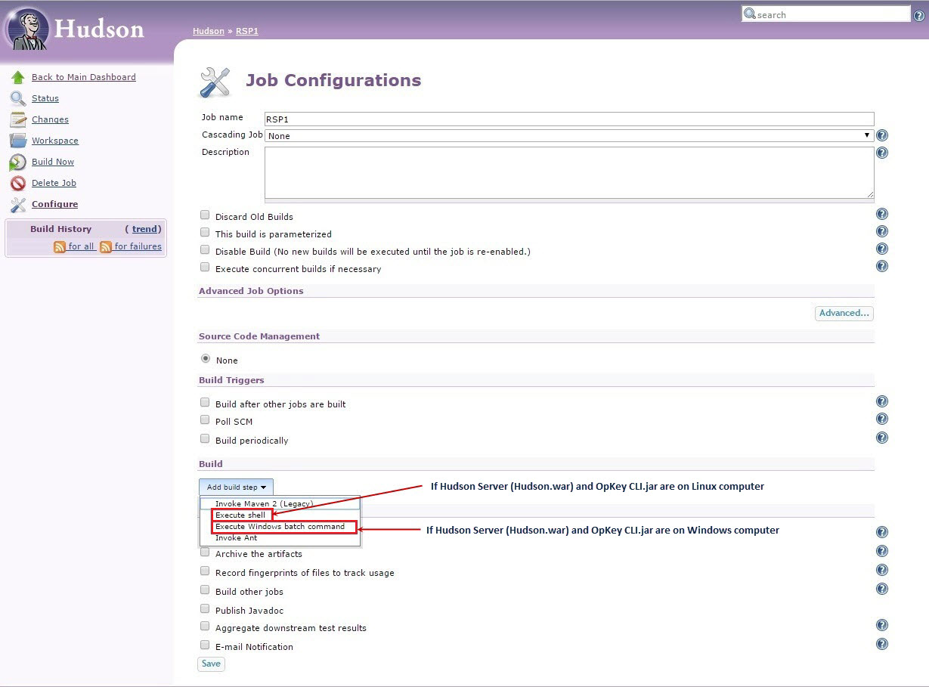This screenshot has width=929, height=687.
Task: Open help for Build periodically
Action: [882, 438]
